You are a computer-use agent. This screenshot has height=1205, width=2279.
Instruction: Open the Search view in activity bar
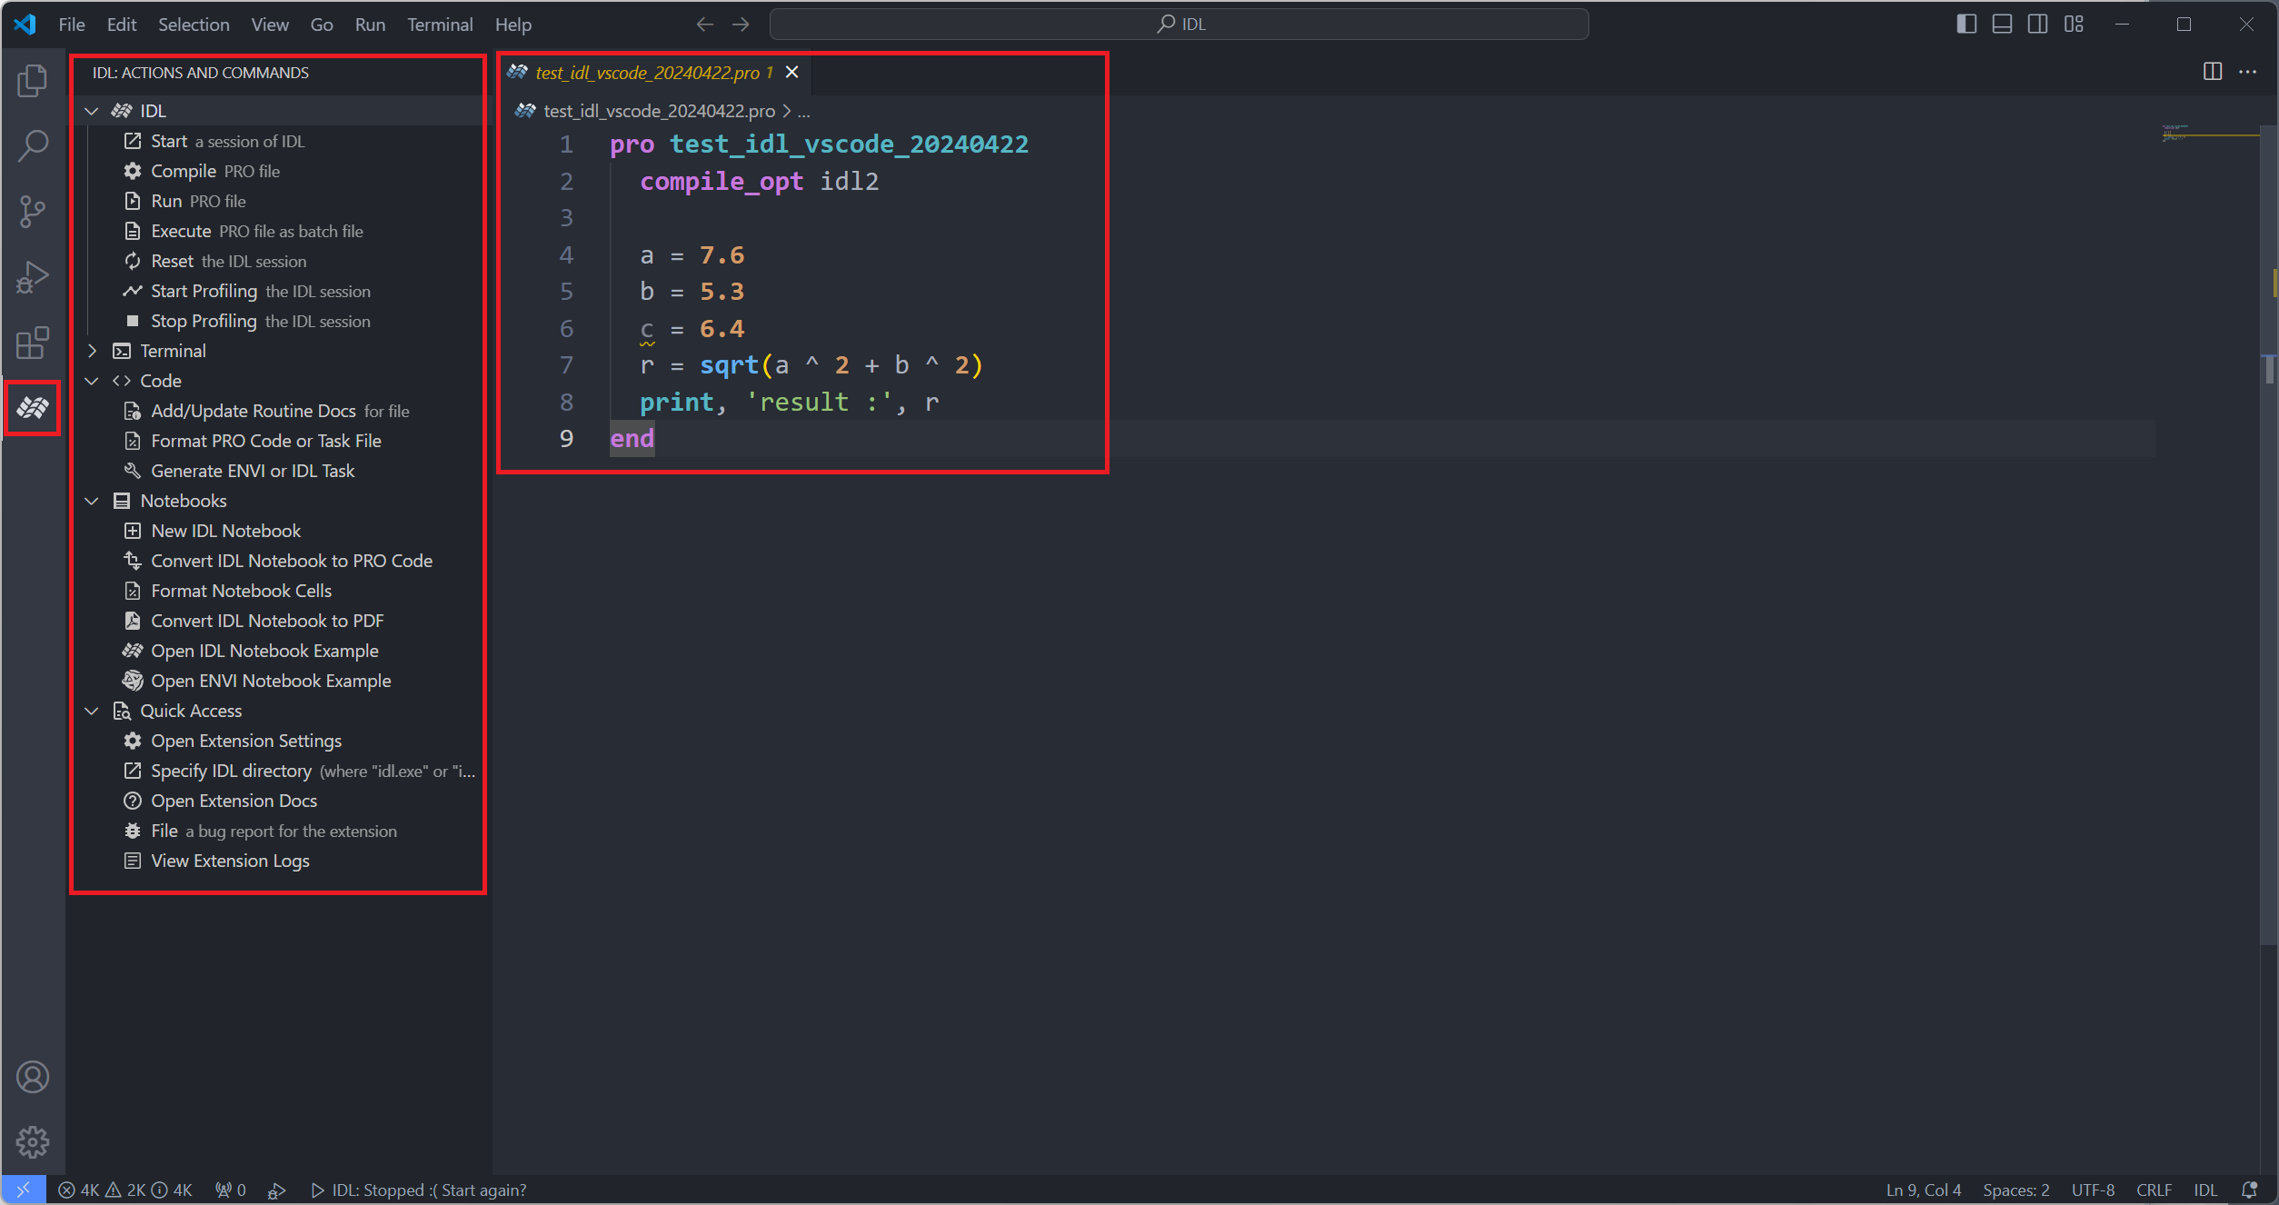33,145
